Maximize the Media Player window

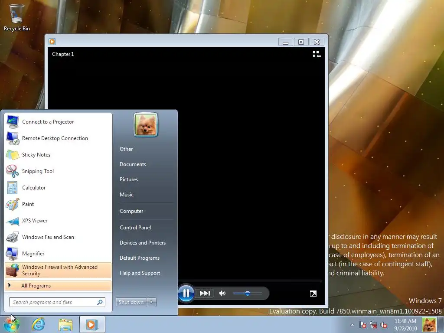point(301,42)
